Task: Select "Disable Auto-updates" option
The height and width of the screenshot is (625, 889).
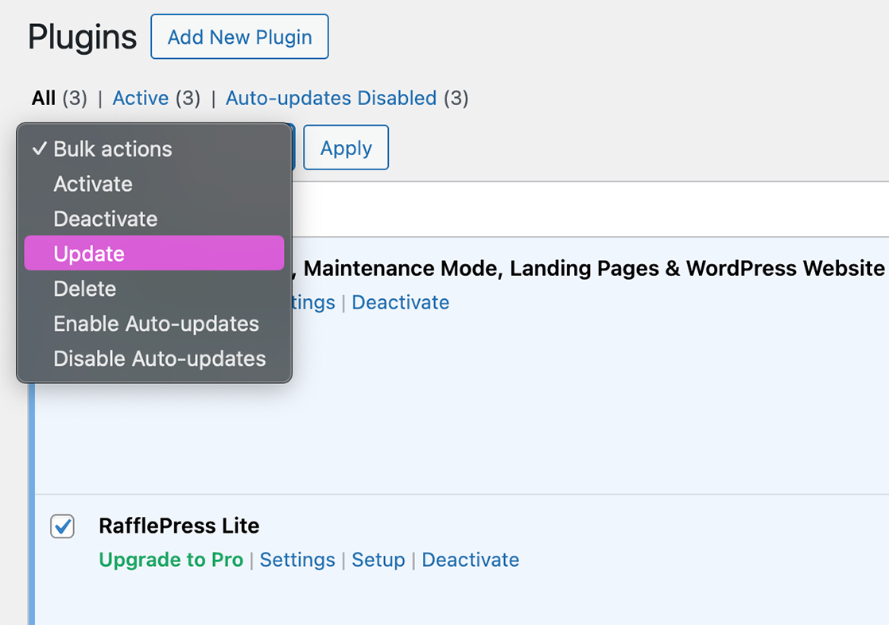Action: (x=159, y=358)
